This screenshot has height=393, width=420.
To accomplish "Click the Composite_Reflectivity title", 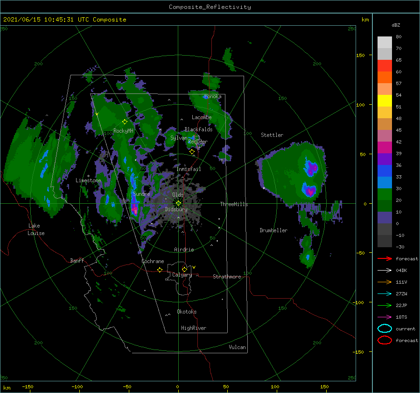I will point(210,7).
